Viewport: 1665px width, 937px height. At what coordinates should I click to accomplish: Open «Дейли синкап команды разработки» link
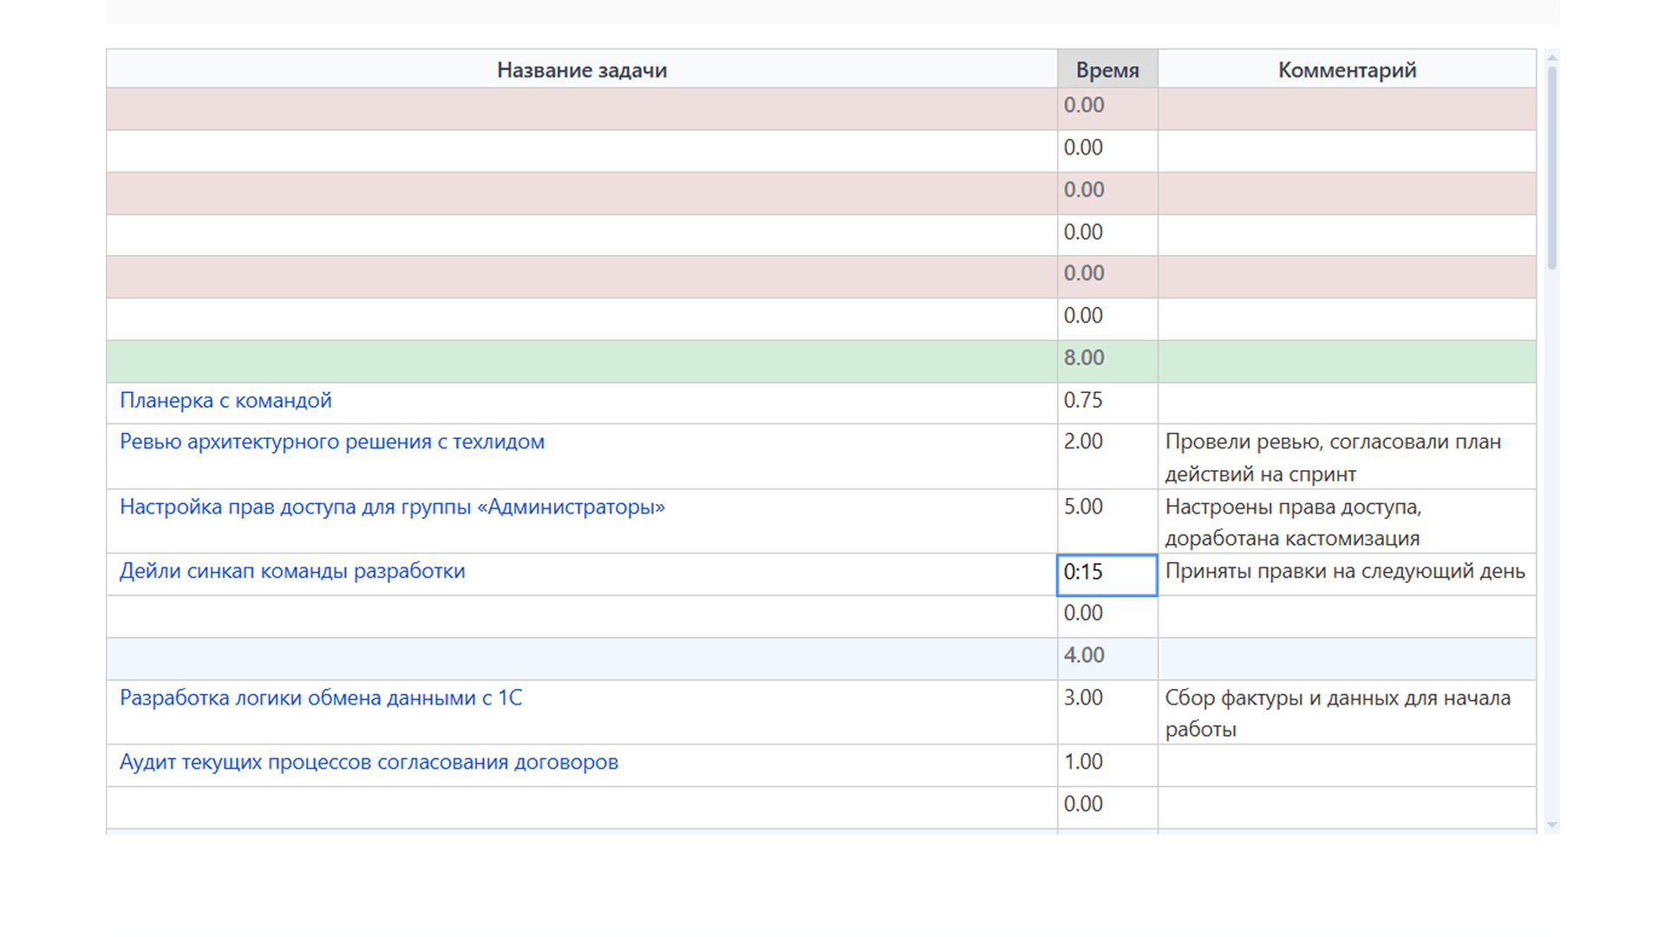tap(292, 571)
